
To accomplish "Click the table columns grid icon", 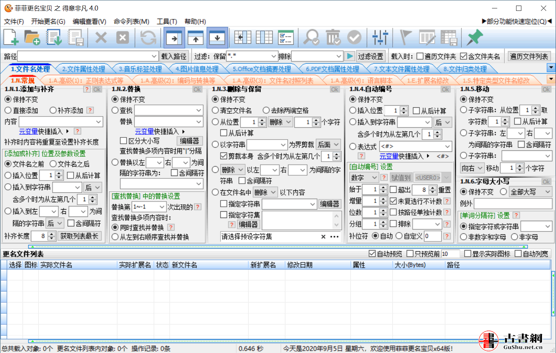I will click(x=264, y=37).
